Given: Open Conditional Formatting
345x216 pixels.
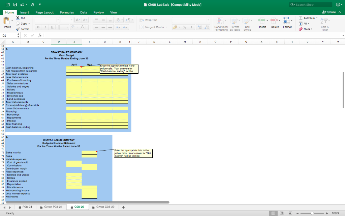Looking at the screenshot, I should pyautogui.click(x=219, y=21).
